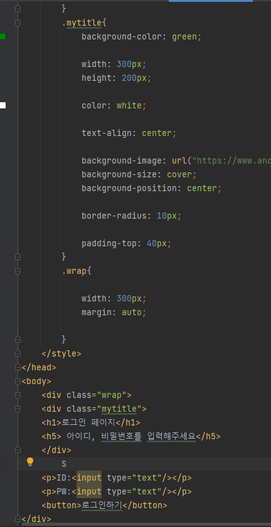Toggle fold end marker below margin: auto

pyautogui.click(x=18, y=340)
